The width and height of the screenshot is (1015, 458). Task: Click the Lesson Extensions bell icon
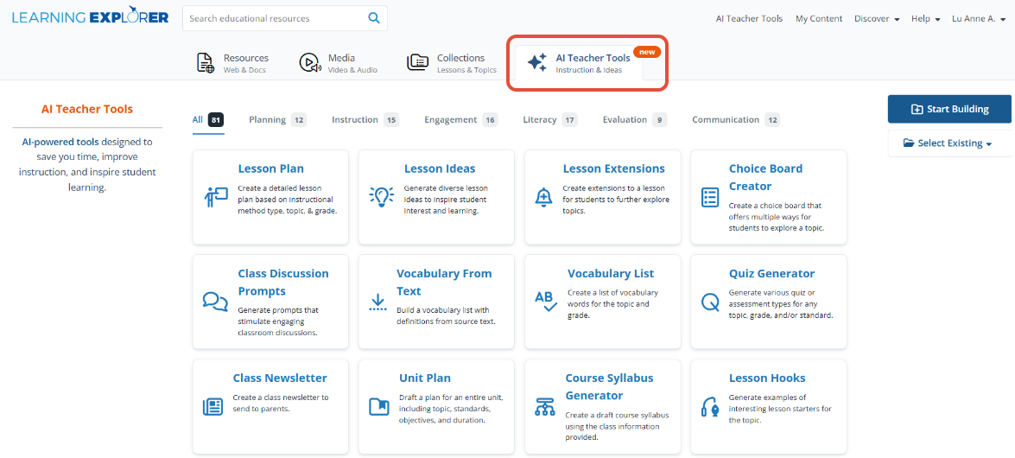(x=542, y=196)
